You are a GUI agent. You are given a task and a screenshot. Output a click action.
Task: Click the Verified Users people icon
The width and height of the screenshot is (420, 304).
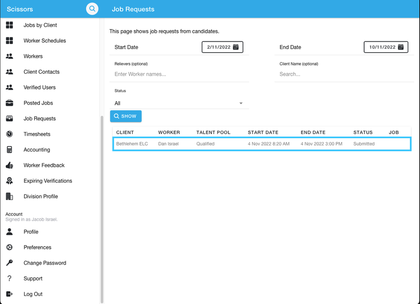tap(9, 87)
